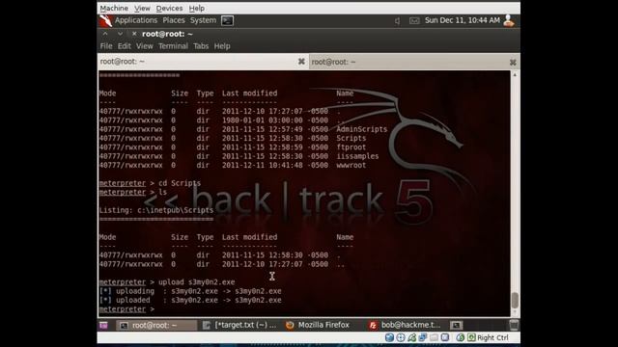Screen dimensions: 618x347
Task: Click the terminal vertical scrollbar thumb
Action: (x=515, y=301)
